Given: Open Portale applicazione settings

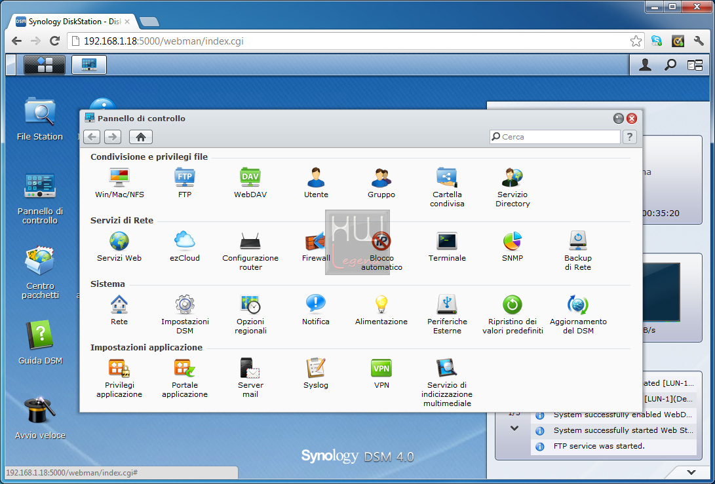Looking at the screenshot, I should [x=185, y=378].
